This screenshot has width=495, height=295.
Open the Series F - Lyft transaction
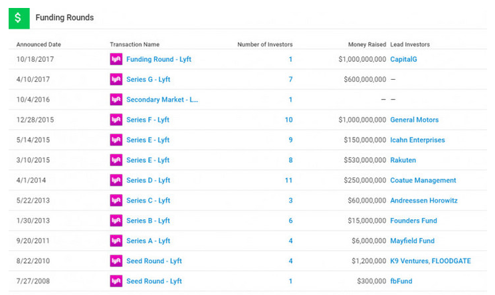148,120
